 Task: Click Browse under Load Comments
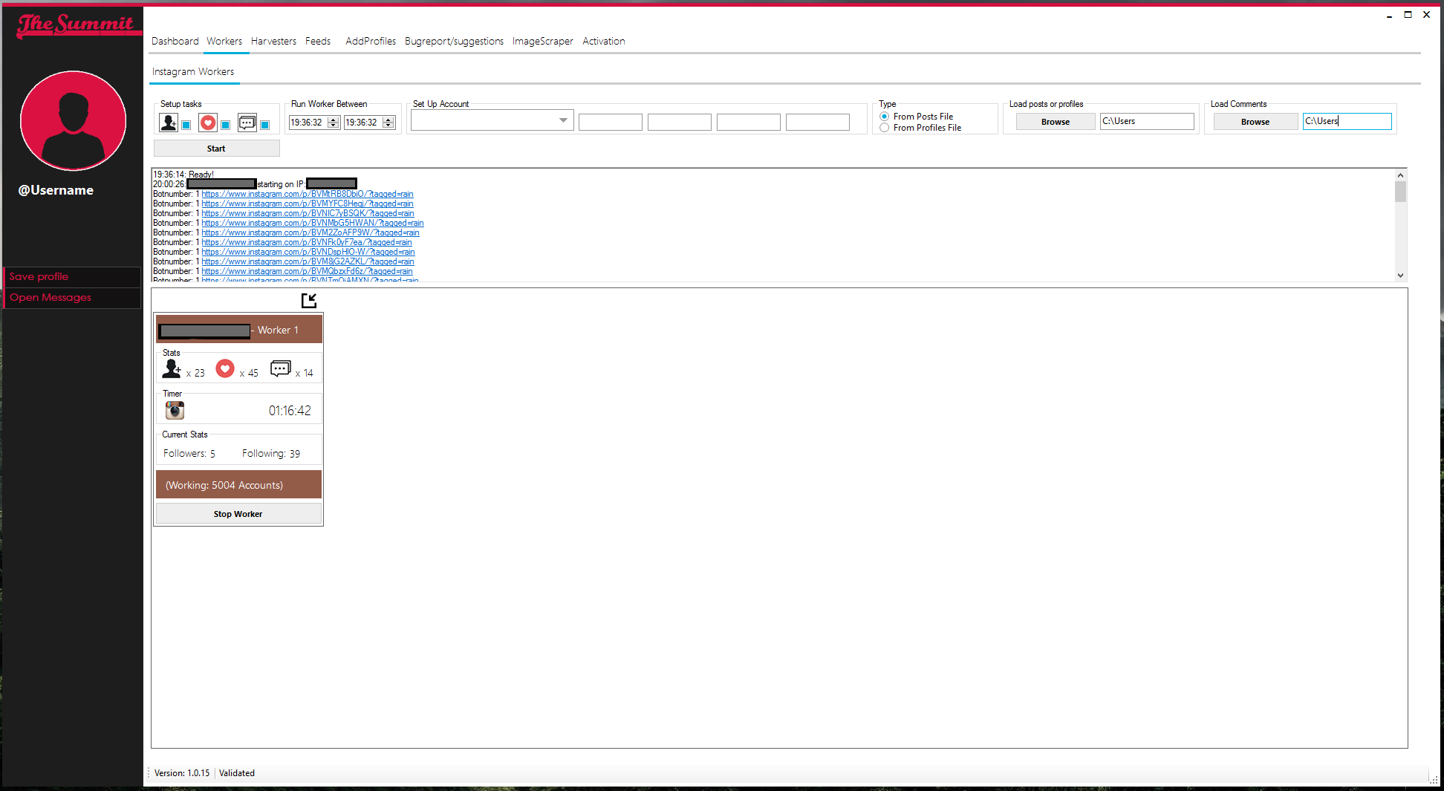pyautogui.click(x=1255, y=122)
